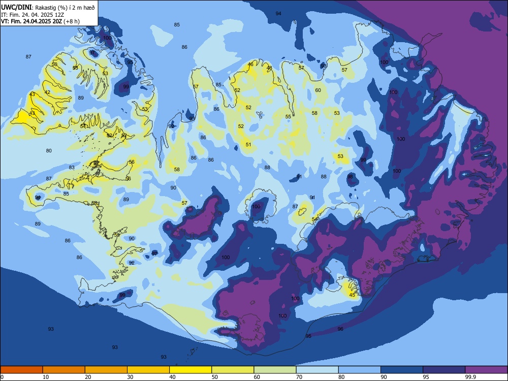Click the bright yellow 40–50 legend swatch
The image size is (508, 381).
(x=190, y=370)
